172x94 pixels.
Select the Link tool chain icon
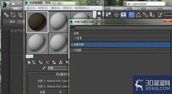click(6, 15)
